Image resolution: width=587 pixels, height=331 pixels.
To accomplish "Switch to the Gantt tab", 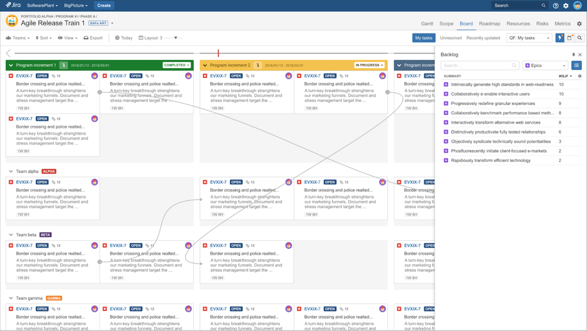I will pos(427,23).
